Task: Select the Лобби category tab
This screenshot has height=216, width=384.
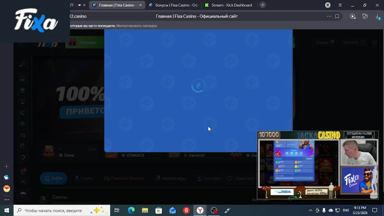Action: click(x=53, y=178)
